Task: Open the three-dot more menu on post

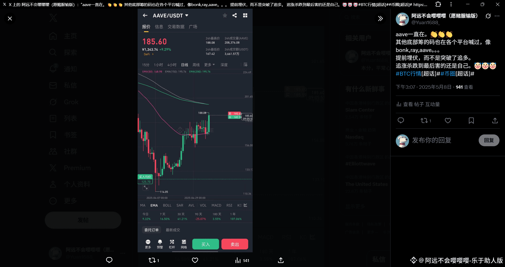Action: (497, 16)
